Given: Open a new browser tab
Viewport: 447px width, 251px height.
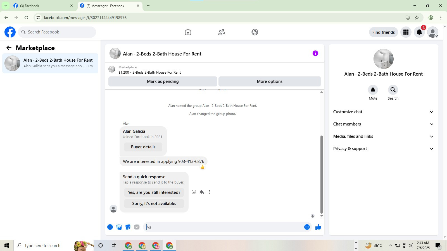Looking at the screenshot, I should coord(148,6).
